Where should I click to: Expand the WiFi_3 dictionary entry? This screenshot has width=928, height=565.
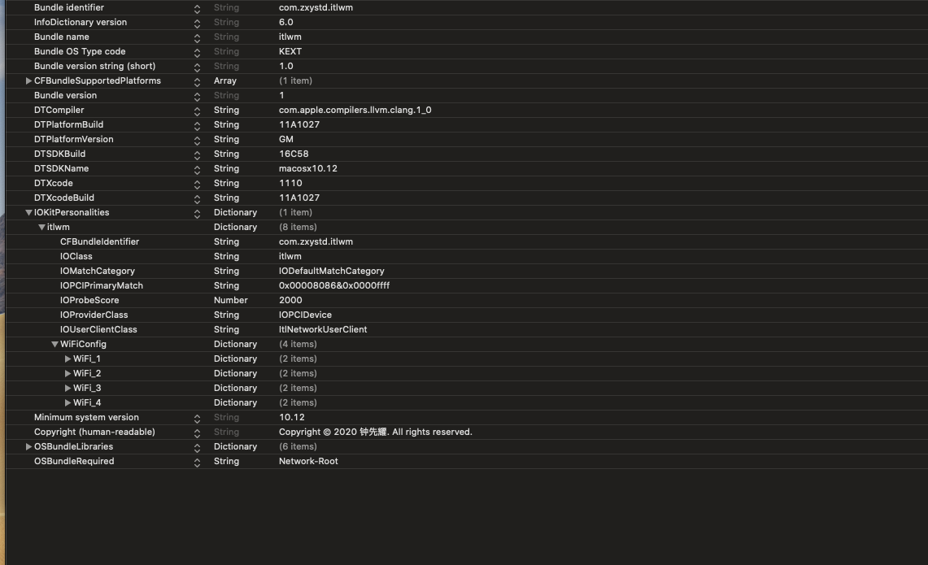tap(68, 388)
